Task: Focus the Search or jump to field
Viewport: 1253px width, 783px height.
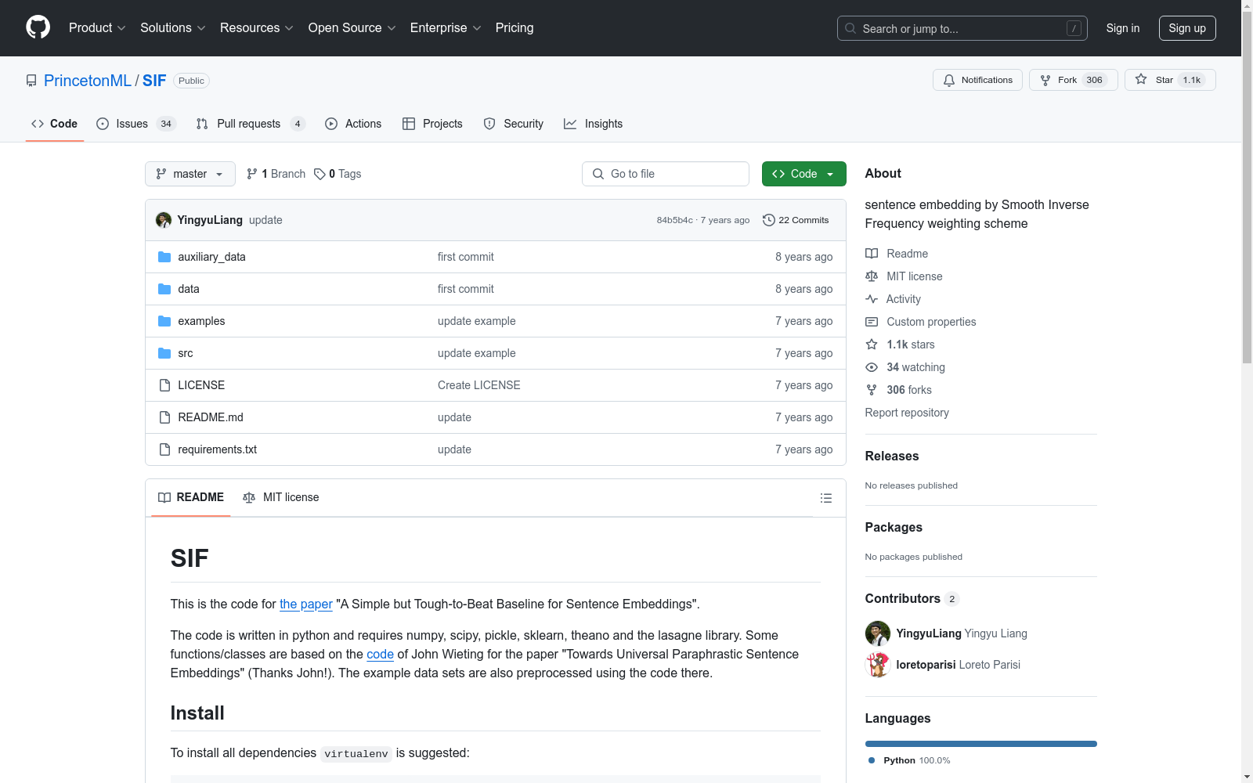Action: [x=962, y=28]
